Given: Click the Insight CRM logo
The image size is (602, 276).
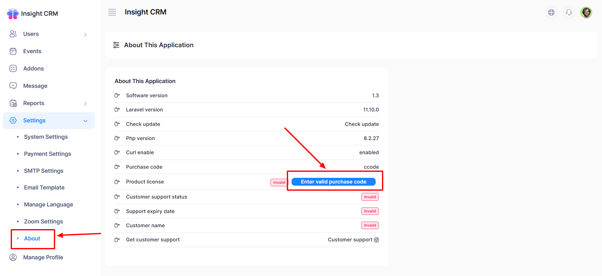Looking at the screenshot, I should (13, 14).
